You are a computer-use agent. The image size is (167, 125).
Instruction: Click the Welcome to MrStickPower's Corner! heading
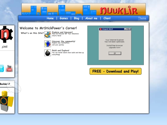click(x=48, y=28)
